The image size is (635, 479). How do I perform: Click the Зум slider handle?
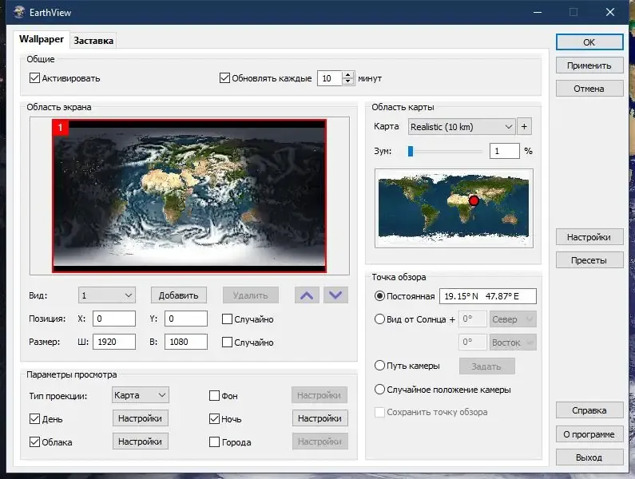tap(411, 151)
